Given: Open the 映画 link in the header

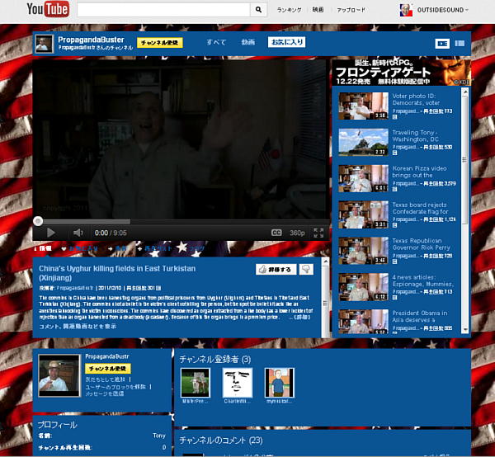Looking at the screenshot, I should [318, 10].
